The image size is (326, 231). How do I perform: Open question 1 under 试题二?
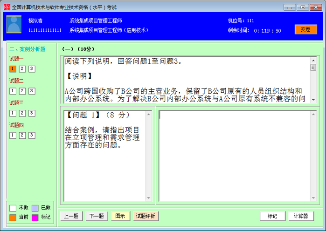point(13,91)
